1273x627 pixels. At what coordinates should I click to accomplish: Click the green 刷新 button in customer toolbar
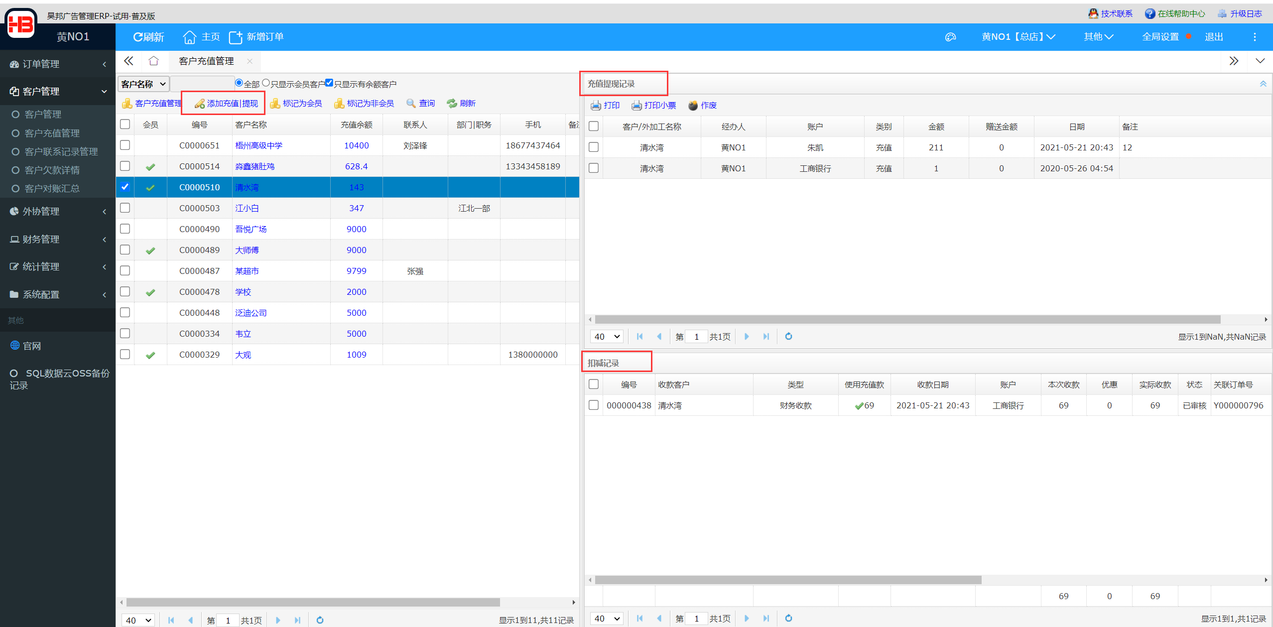461,103
